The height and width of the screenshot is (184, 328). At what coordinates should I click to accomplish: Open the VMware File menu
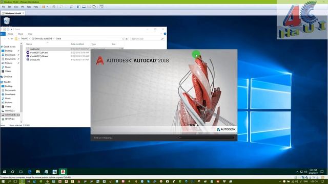coord(4,7)
